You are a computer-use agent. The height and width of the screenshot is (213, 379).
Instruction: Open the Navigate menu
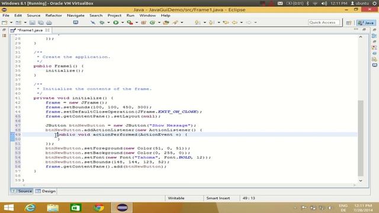tap(76, 15)
